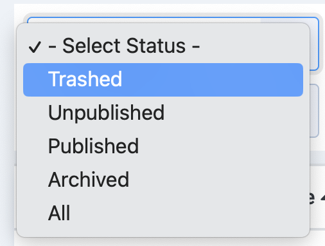325x246 pixels.
Task: Show only unpublished items via the list
Action: [163, 113]
